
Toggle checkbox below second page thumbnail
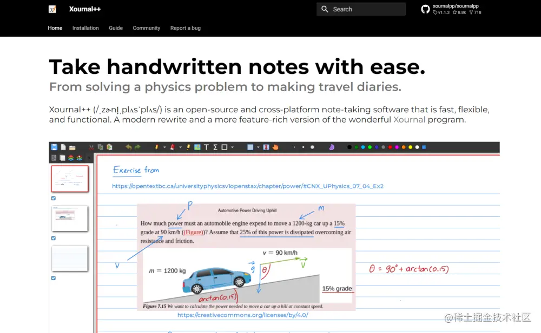(x=54, y=238)
